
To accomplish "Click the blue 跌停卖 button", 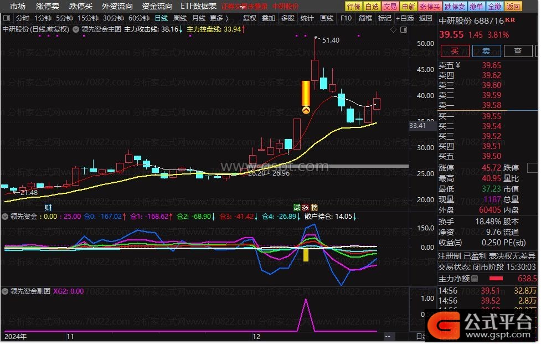I will coord(455,6).
